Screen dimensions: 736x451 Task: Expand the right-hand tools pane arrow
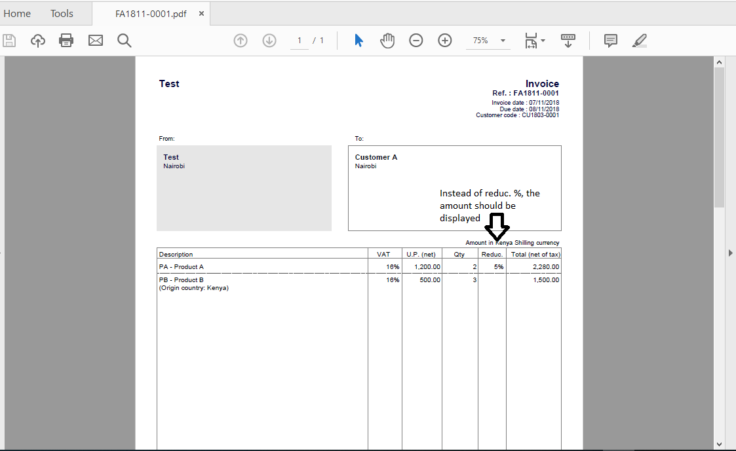coord(730,253)
